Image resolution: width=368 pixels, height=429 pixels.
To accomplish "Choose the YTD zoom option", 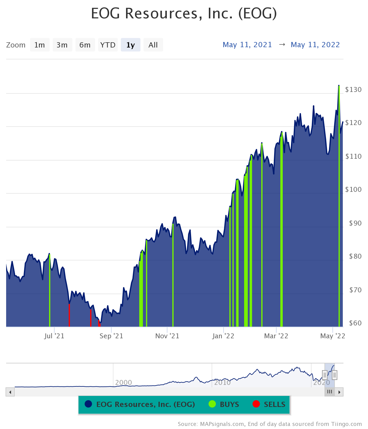I will (108, 45).
